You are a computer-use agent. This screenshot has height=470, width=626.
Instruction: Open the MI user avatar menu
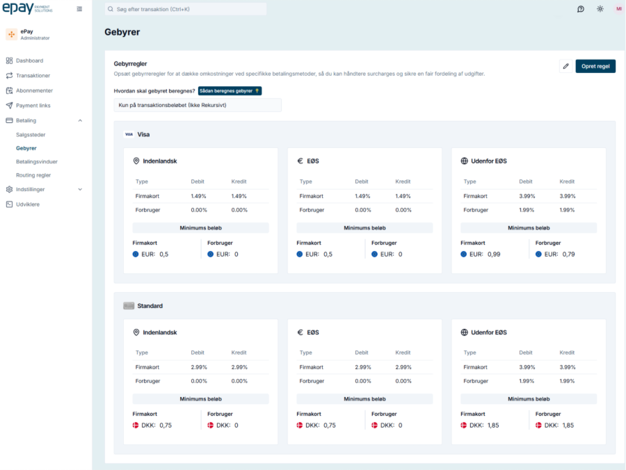point(618,9)
